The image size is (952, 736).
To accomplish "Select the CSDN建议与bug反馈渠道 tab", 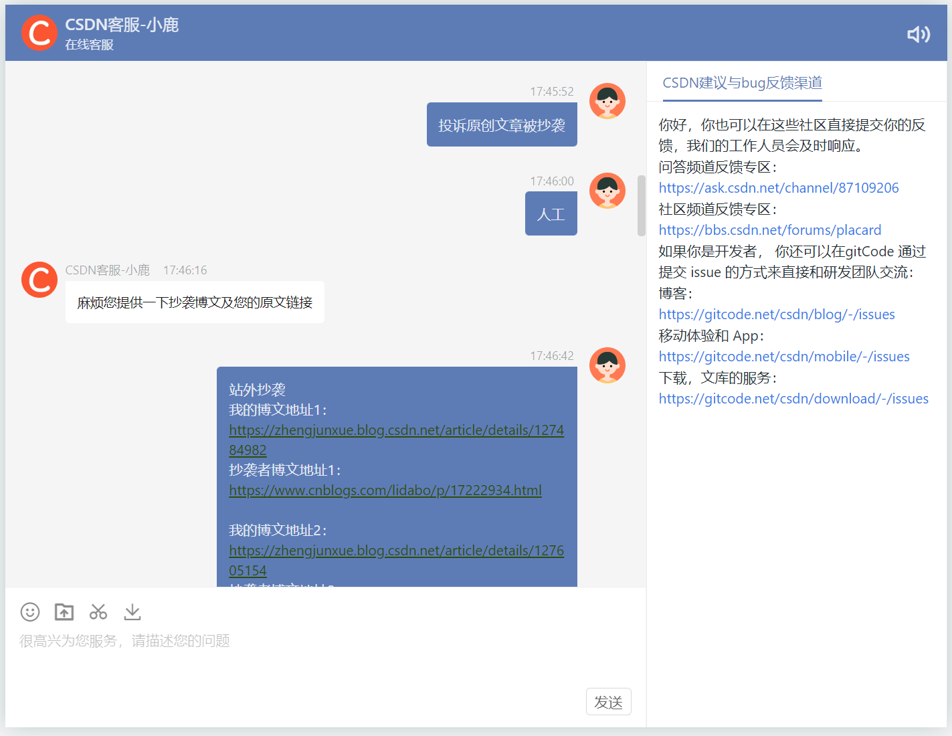I will pos(742,83).
